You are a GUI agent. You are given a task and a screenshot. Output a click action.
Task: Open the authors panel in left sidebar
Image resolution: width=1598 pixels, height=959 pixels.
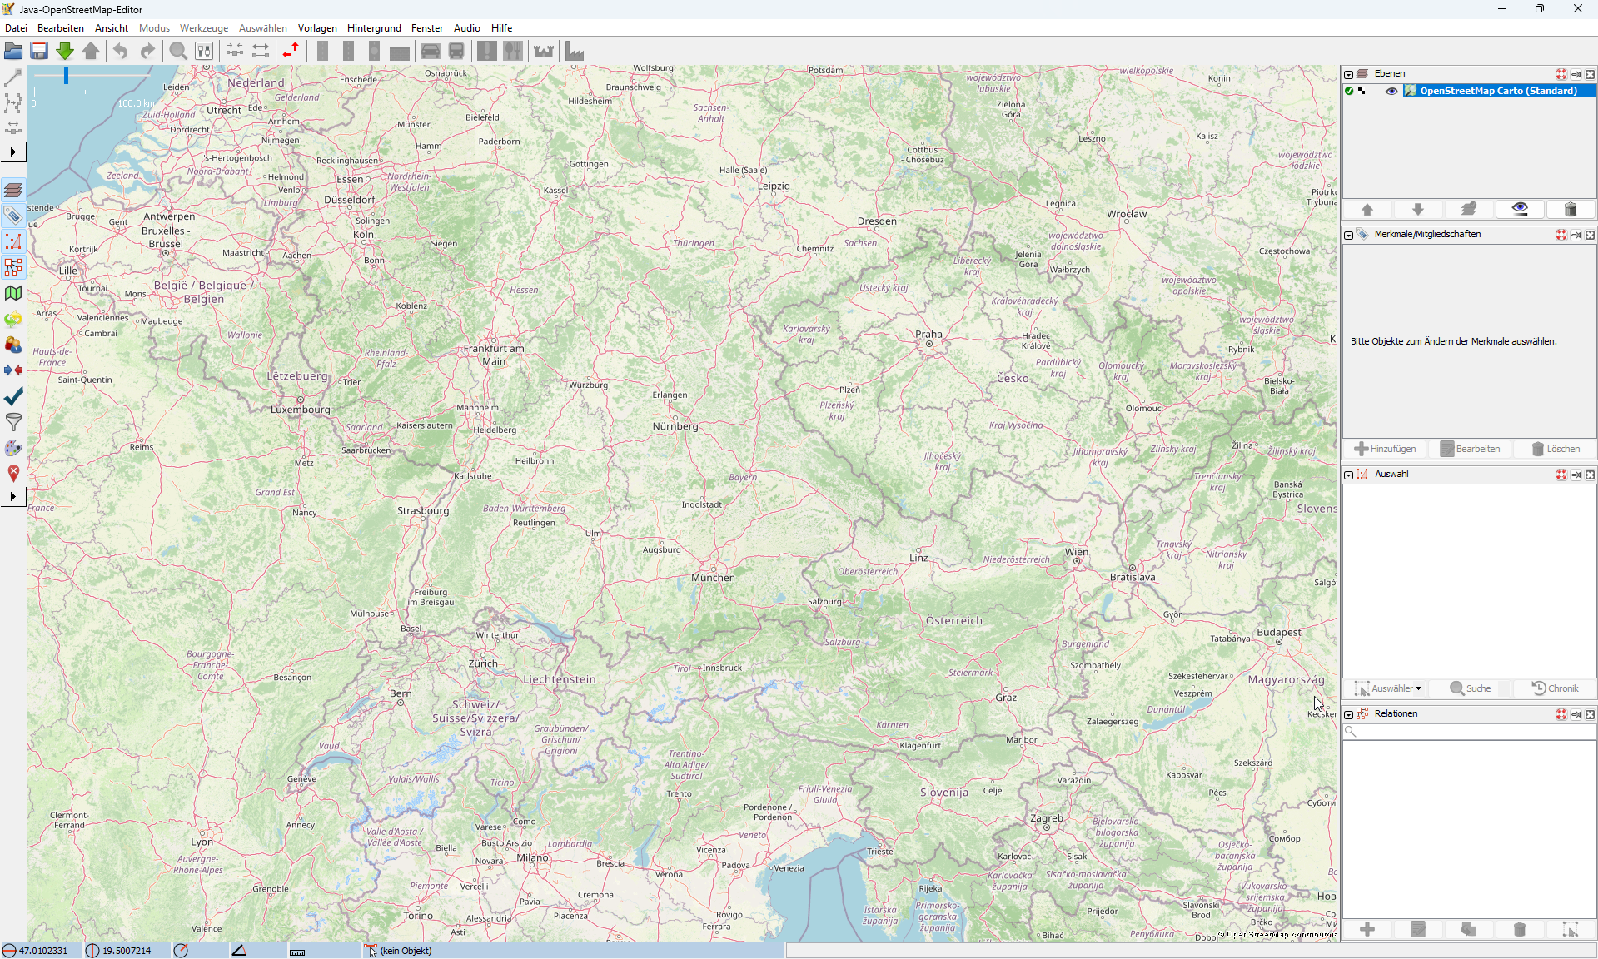tap(13, 345)
